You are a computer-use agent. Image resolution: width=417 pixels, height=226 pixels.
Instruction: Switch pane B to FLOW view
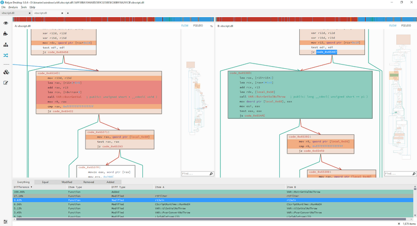(393, 26)
